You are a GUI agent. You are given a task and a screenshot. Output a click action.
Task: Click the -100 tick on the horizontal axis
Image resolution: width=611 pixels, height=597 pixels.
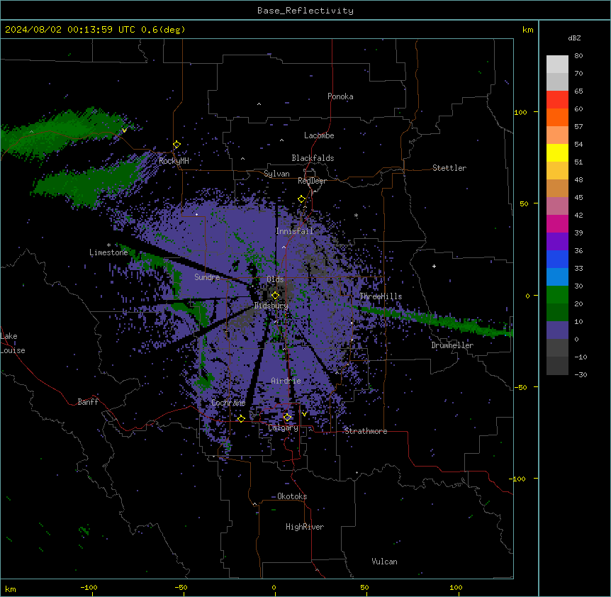click(89, 587)
